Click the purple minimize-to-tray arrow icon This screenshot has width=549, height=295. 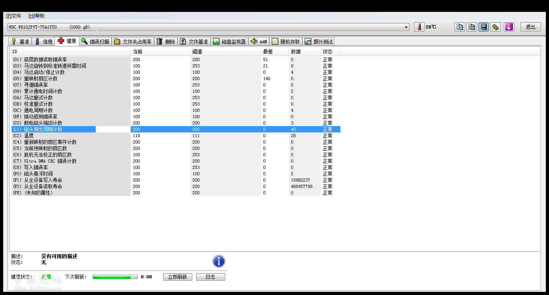[509, 27]
